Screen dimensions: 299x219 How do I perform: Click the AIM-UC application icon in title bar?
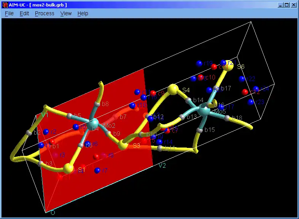tap(5, 5)
